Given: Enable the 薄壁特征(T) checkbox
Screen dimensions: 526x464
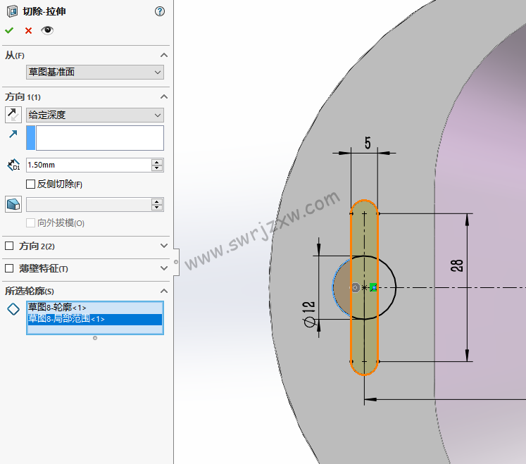Looking at the screenshot, I should (x=9, y=268).
